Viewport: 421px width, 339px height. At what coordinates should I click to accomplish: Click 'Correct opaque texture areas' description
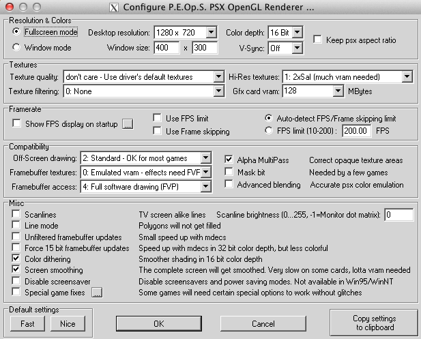pos(356,160)
